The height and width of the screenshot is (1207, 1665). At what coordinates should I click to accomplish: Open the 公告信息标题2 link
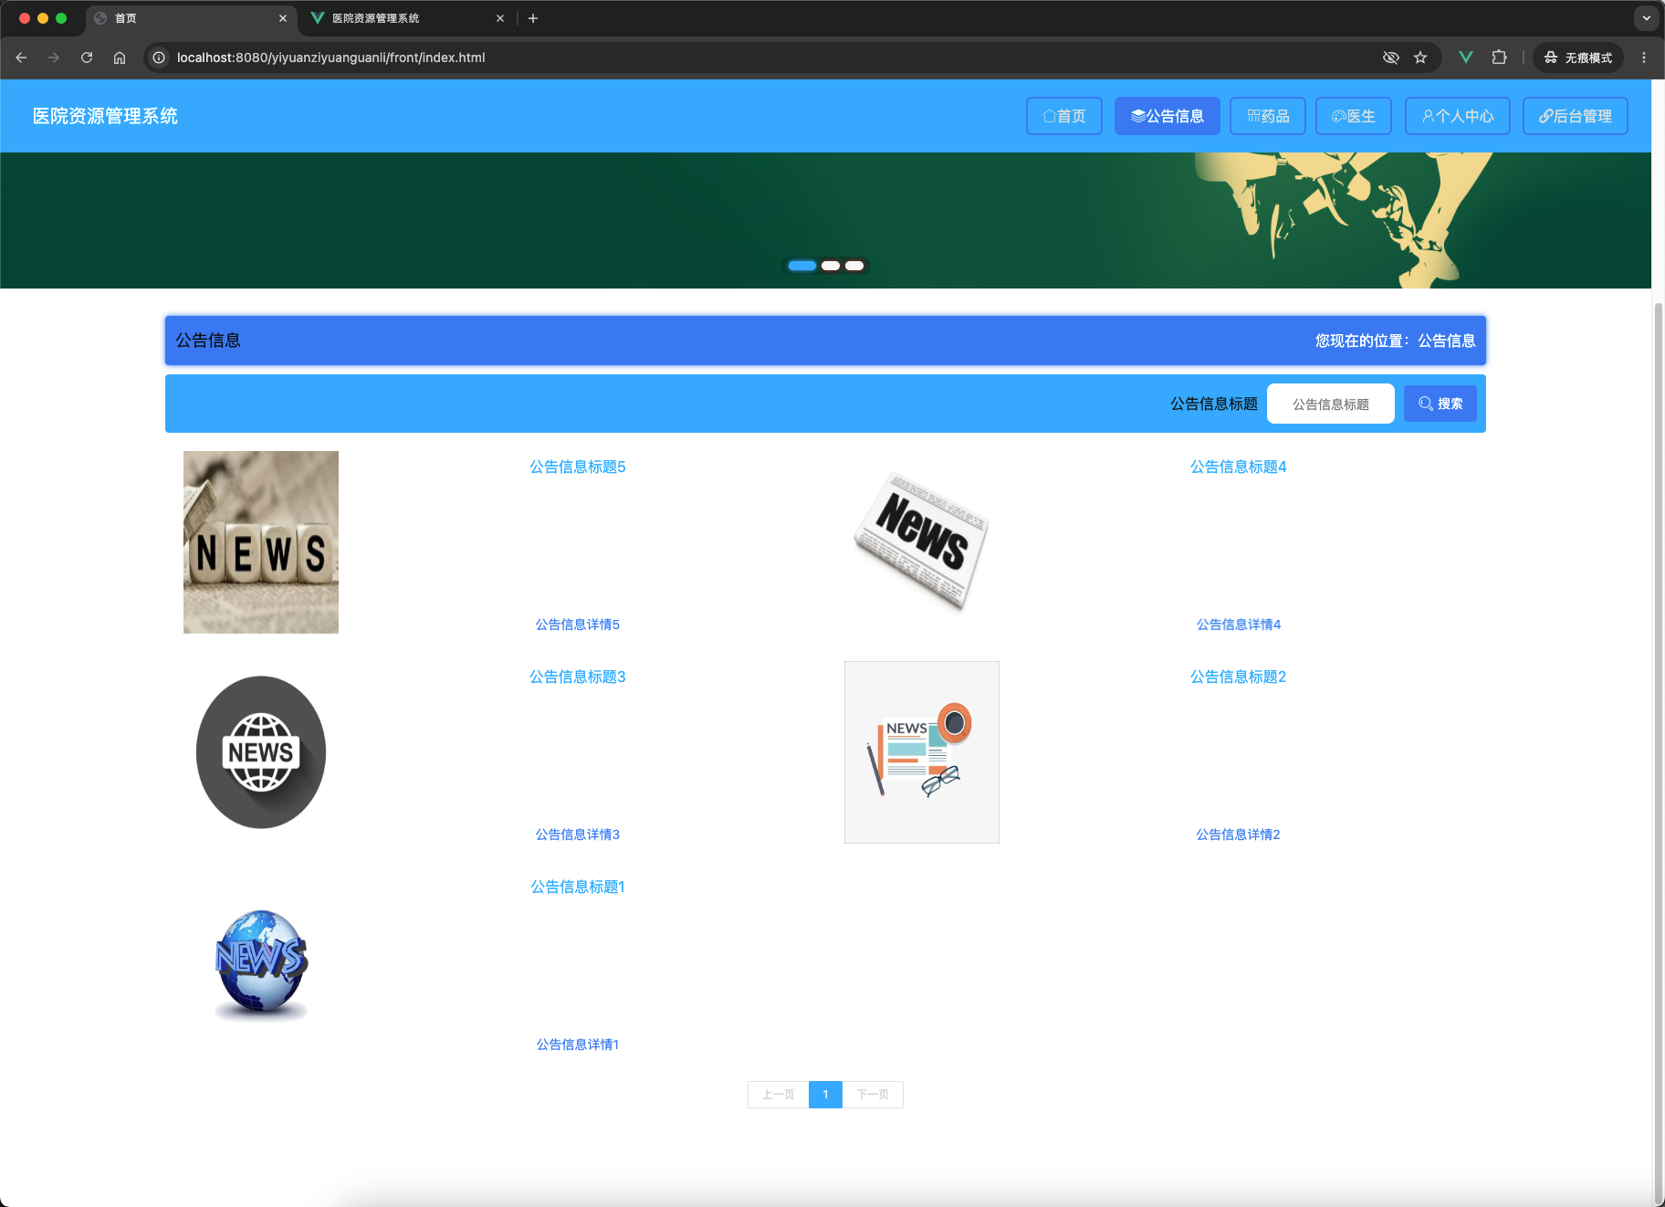point(1239,677)
